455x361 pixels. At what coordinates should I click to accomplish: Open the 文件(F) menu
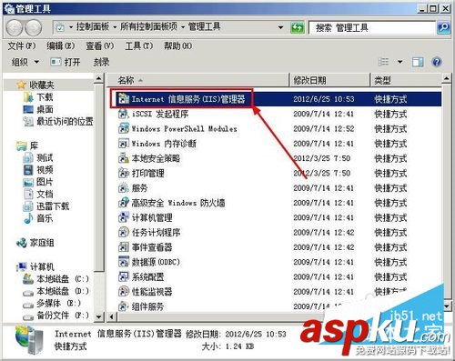pos(22,46)
